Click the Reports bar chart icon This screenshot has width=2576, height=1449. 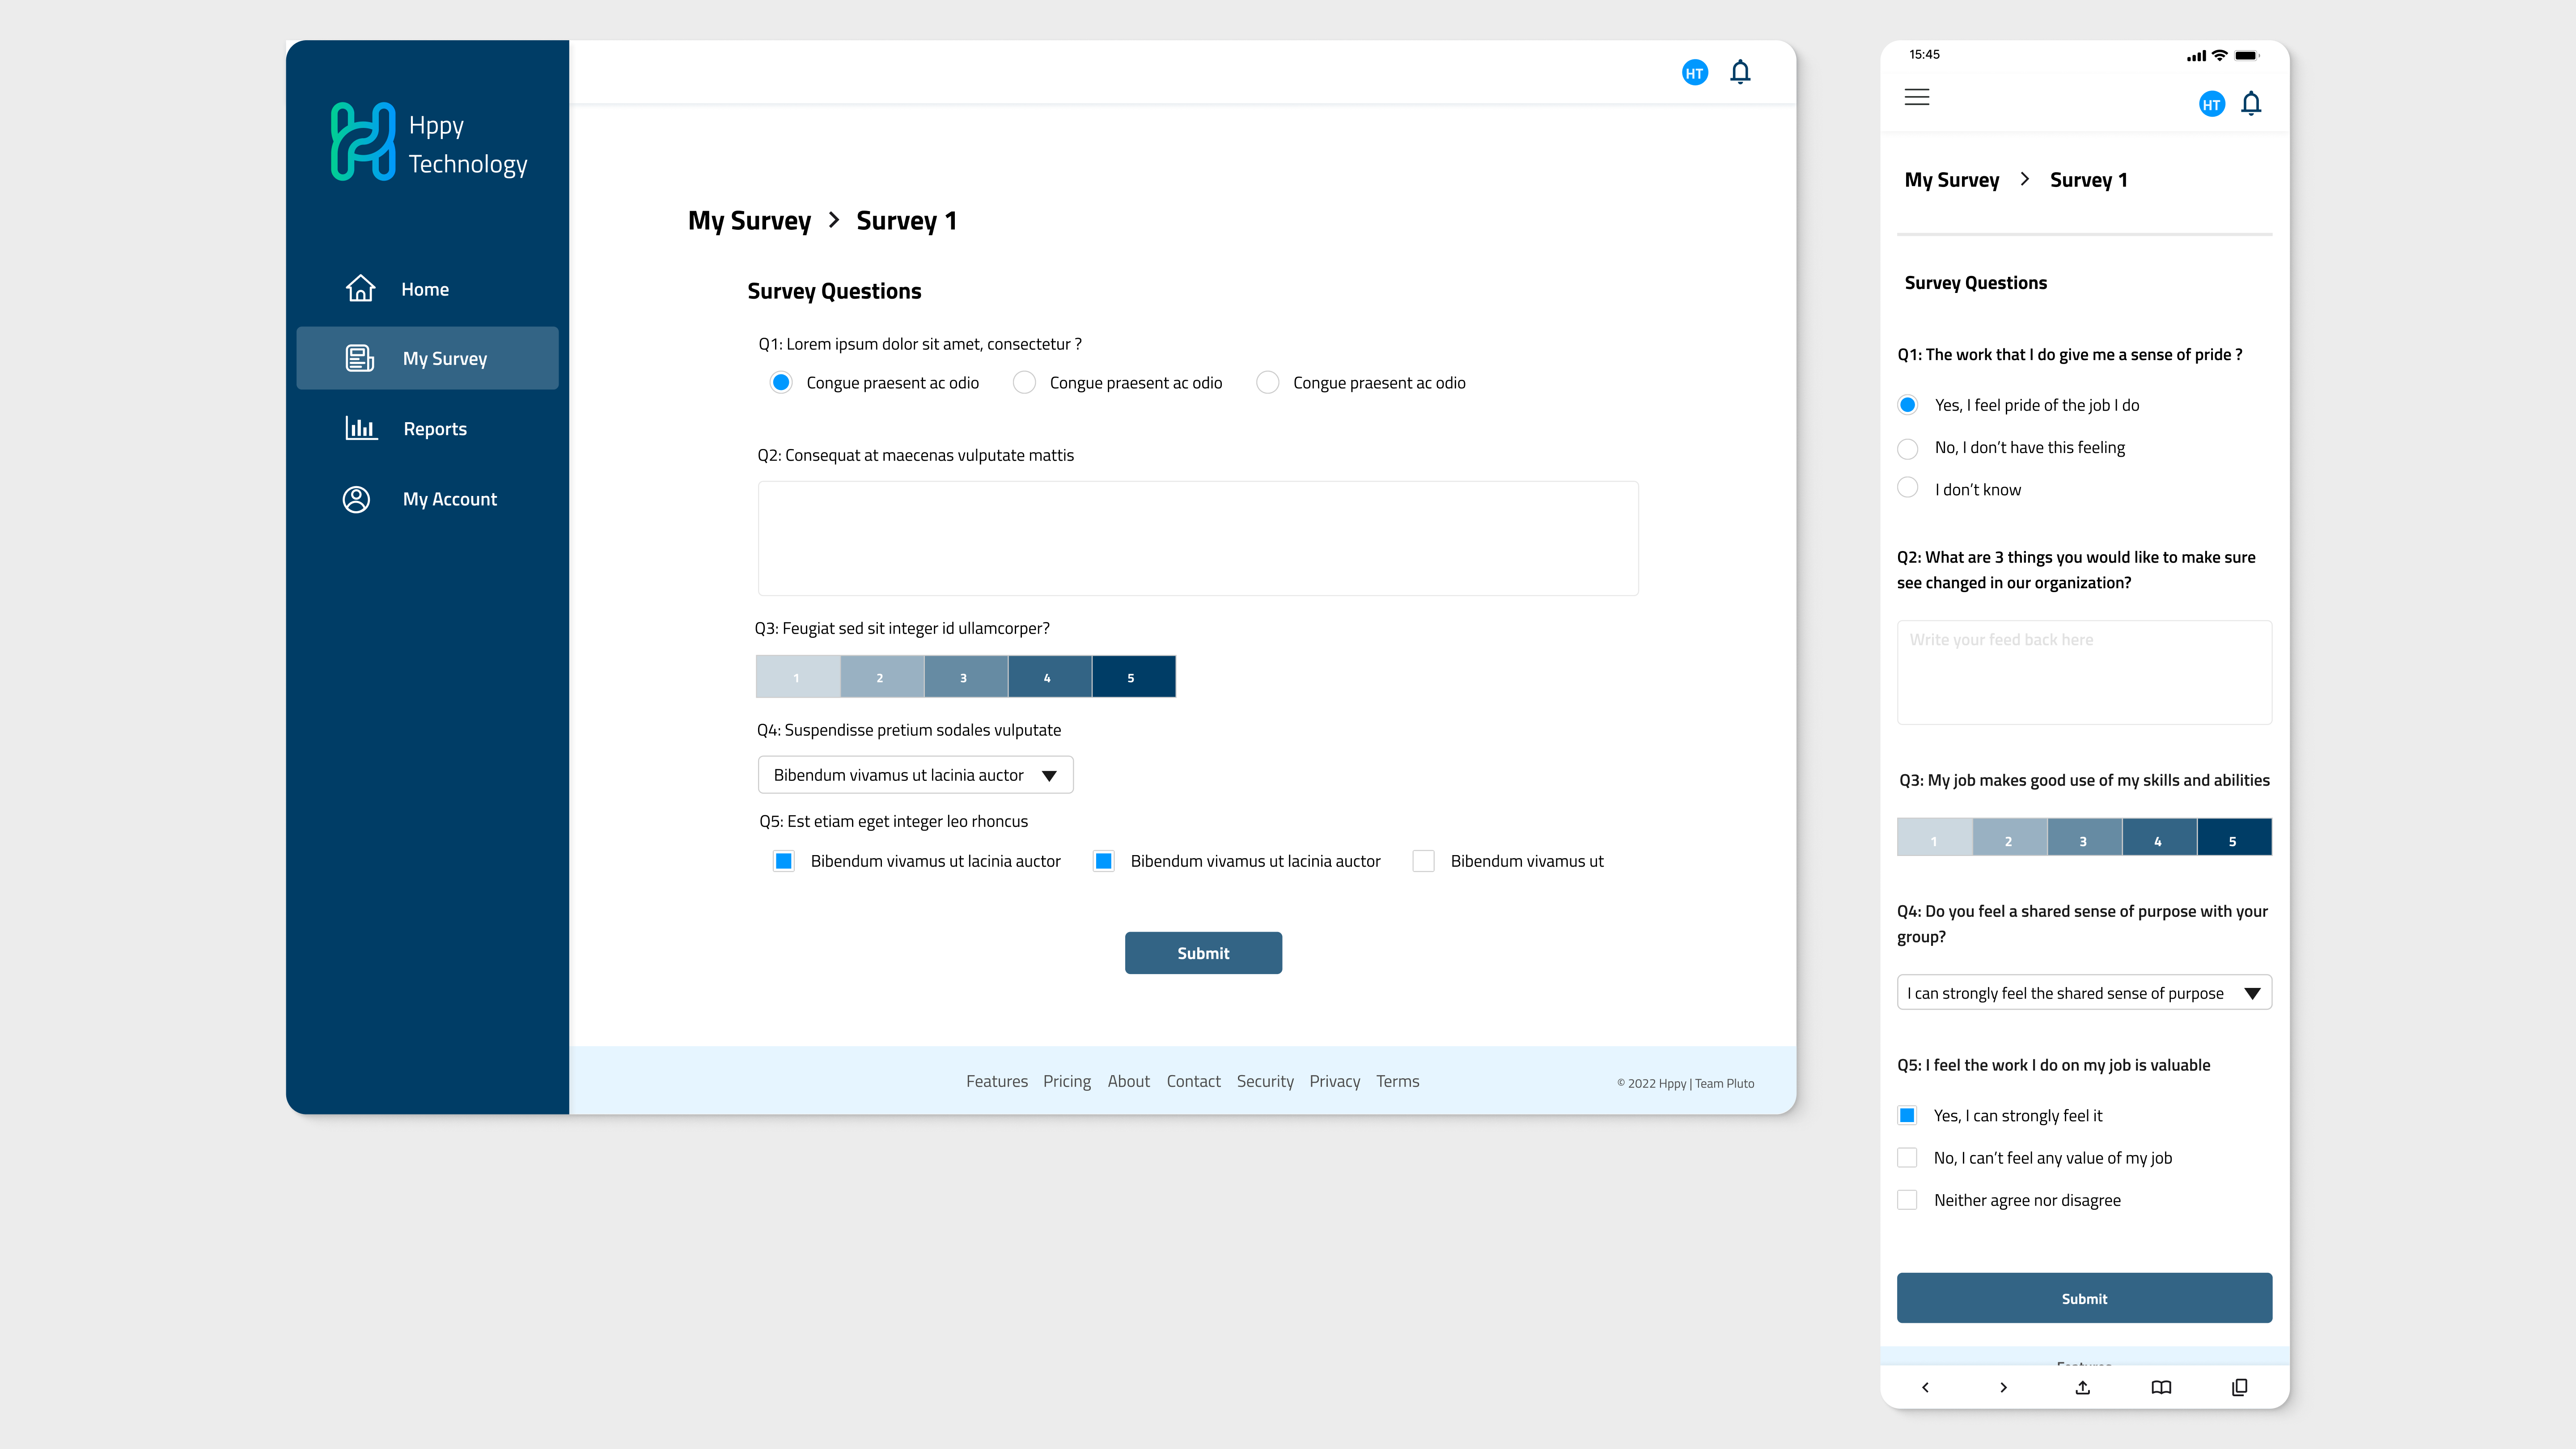click(361, 428)
